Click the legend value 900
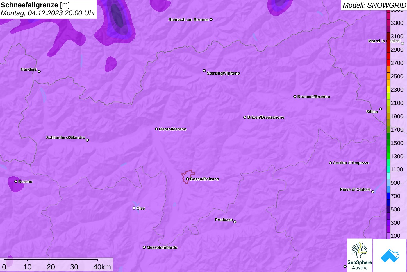This screenshot has height=272, width=407. tap(395, 183)
